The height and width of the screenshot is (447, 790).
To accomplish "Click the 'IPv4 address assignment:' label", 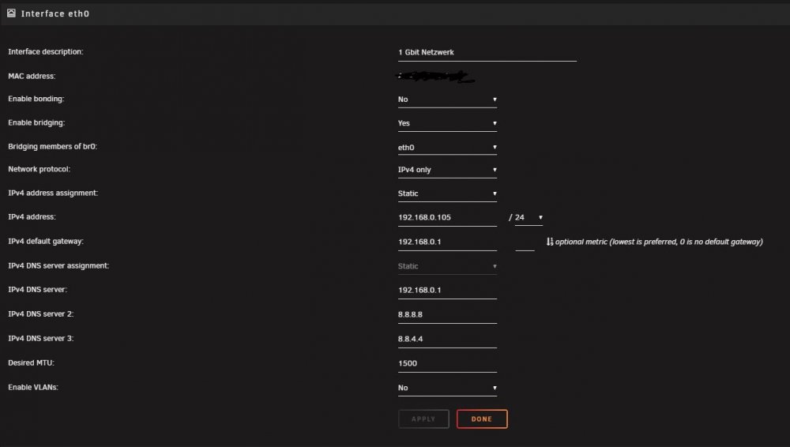I will pos(53,193).
